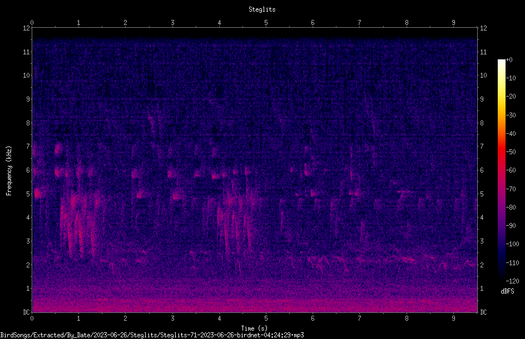The width and height of the screenshot is (525, 339).
Task: Click the "12" label on the left frequency axis
Action: (26, 28)
